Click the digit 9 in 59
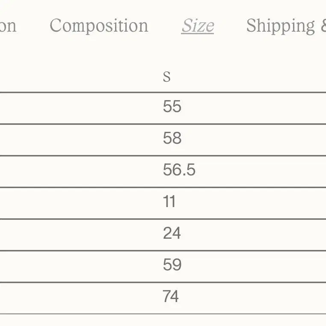326x326 pixels. (x=177, y=265)
